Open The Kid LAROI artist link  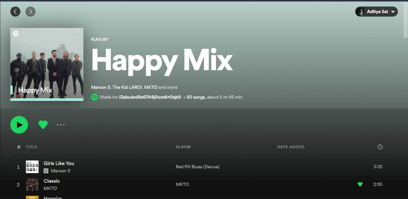(127, 87)
